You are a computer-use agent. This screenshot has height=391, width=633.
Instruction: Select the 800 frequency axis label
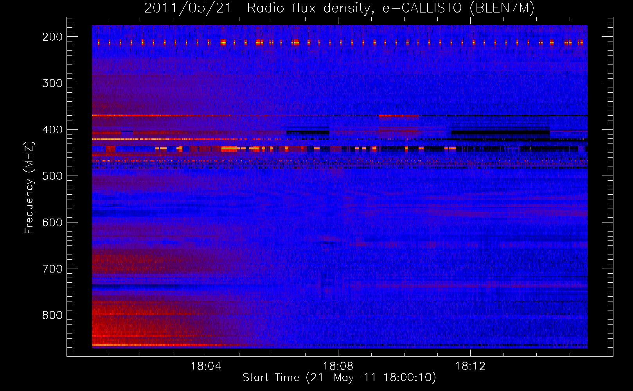(x=52, y=315)
